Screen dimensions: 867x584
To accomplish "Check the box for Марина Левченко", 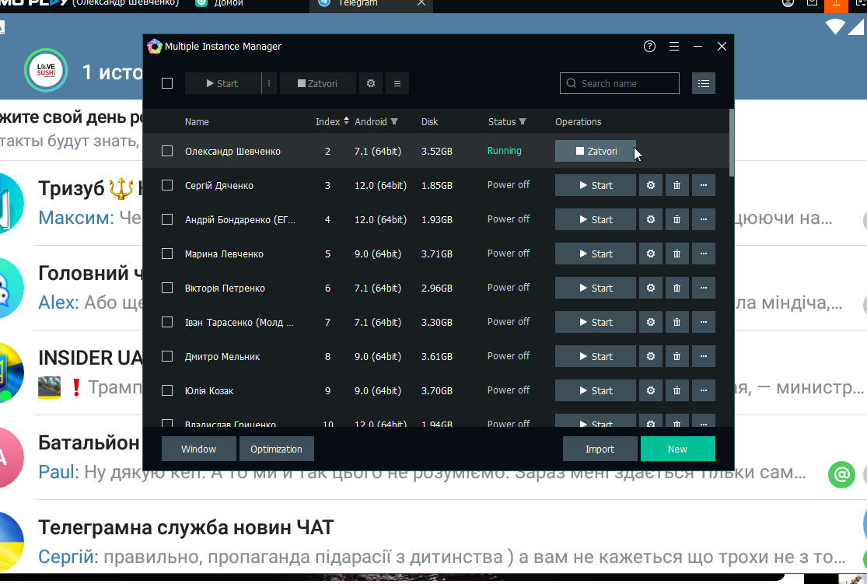I will pos(167,254).
